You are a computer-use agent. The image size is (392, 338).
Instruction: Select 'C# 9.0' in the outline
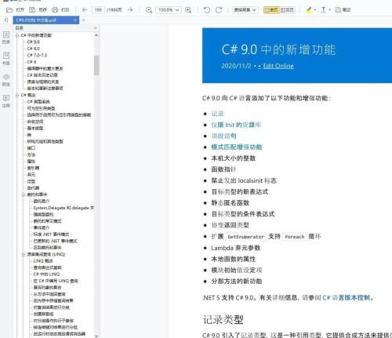(34, 42)
